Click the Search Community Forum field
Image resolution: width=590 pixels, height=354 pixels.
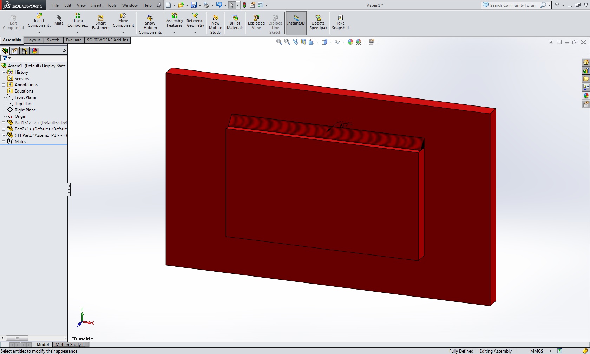pyautogui.click(x=513, y=5)
